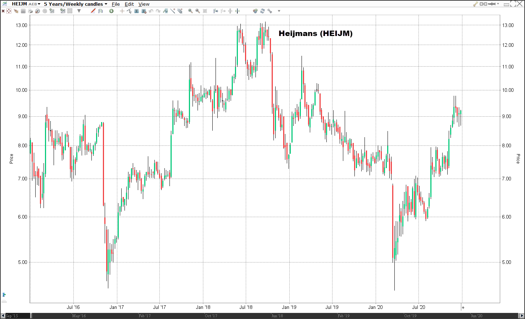Select the line-with-cursor pointer tool
Viewport: 525px width, 319px height.
coord(129,11)
